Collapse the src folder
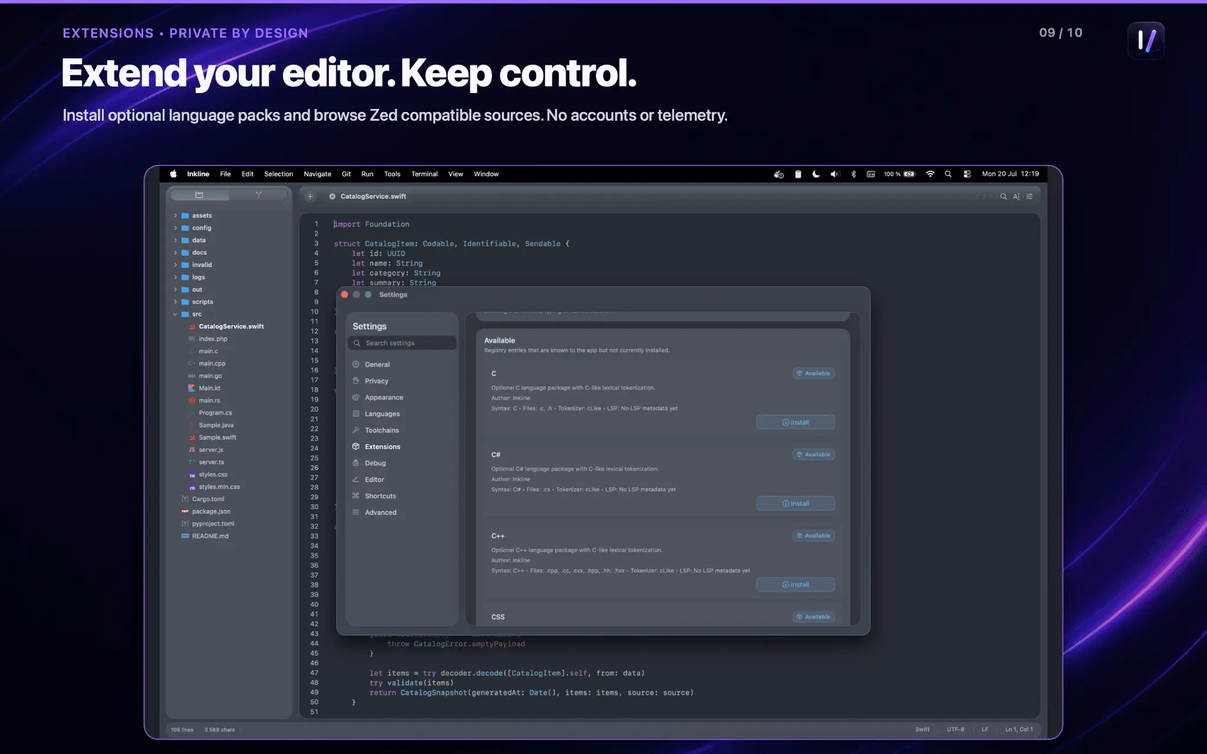This screenshot has width=1207, height=754. pyautogui.click(x=175, y=315)
